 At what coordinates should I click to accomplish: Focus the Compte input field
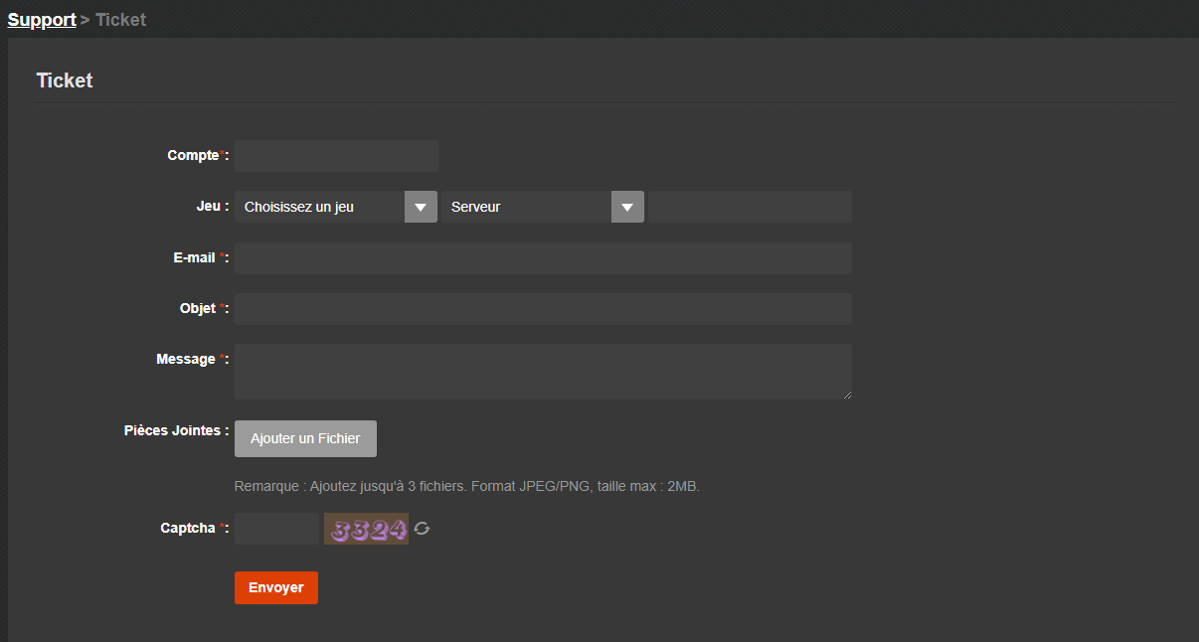coord(336,156)
